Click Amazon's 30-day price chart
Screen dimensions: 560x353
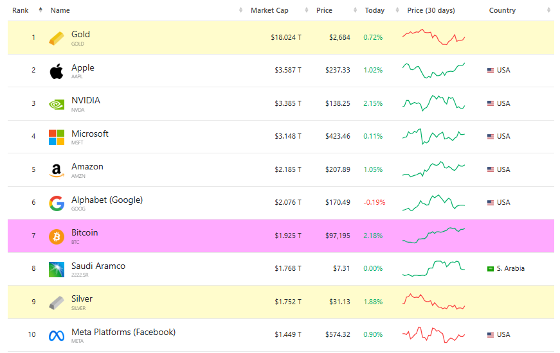tap(433, 169)
